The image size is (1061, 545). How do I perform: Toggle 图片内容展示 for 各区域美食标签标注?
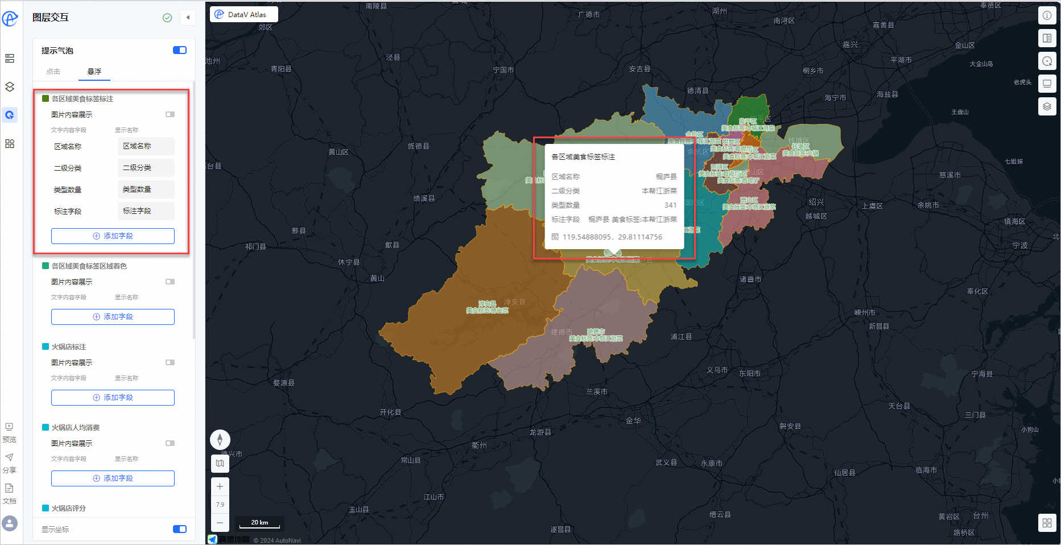(170, 114)
